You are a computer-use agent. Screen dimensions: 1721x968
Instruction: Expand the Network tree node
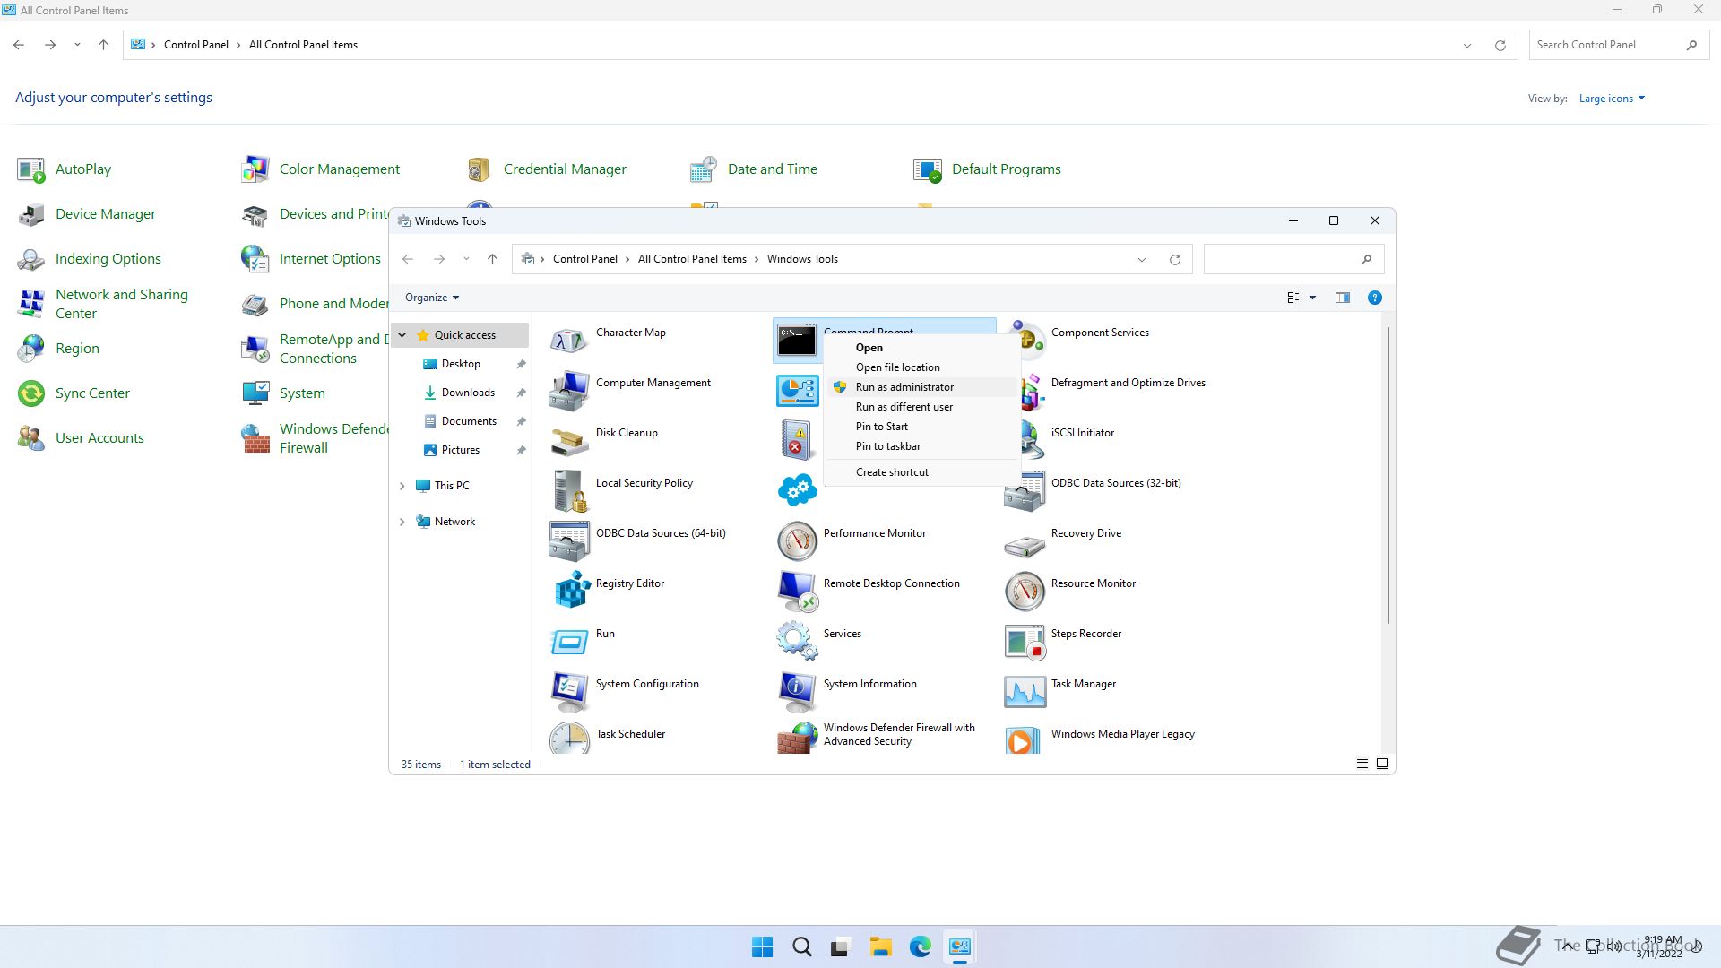click(x=402, y=522)
